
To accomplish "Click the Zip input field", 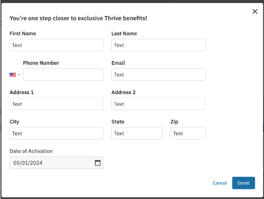I will (188, 133).
